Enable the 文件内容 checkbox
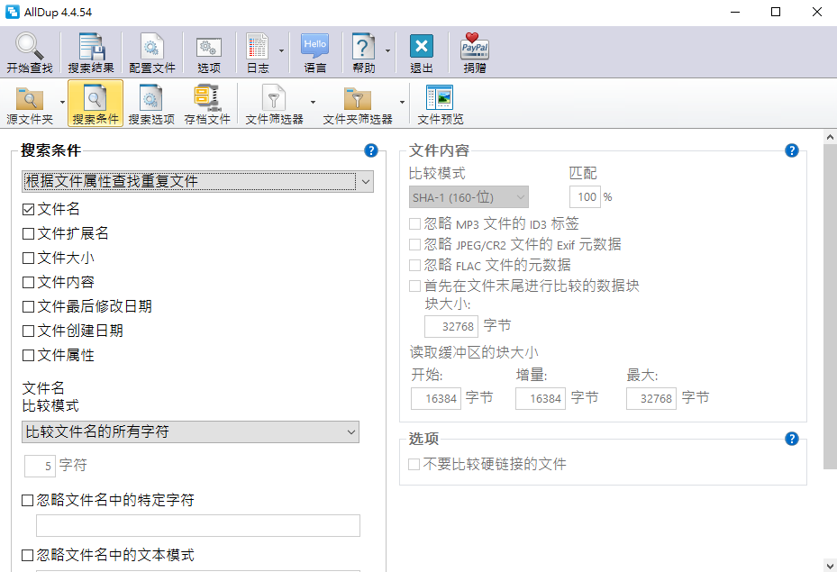The height and width of the screenshot is (572, 837). coord(29,282)
